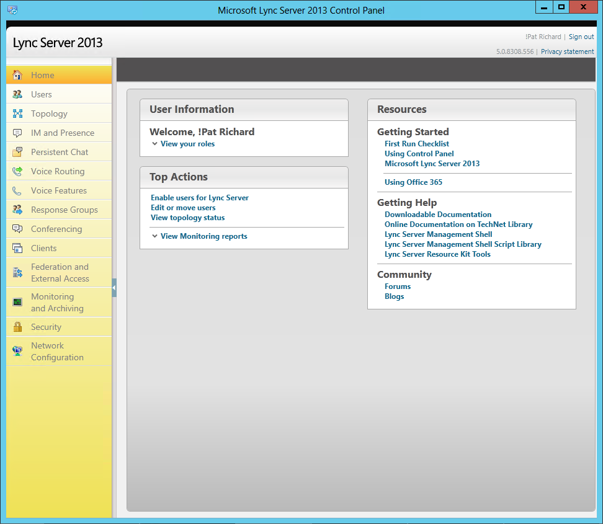This screenshot has height=524, width=603.
Task: Open Federation and External Access
Action: (x=59, y=273)
